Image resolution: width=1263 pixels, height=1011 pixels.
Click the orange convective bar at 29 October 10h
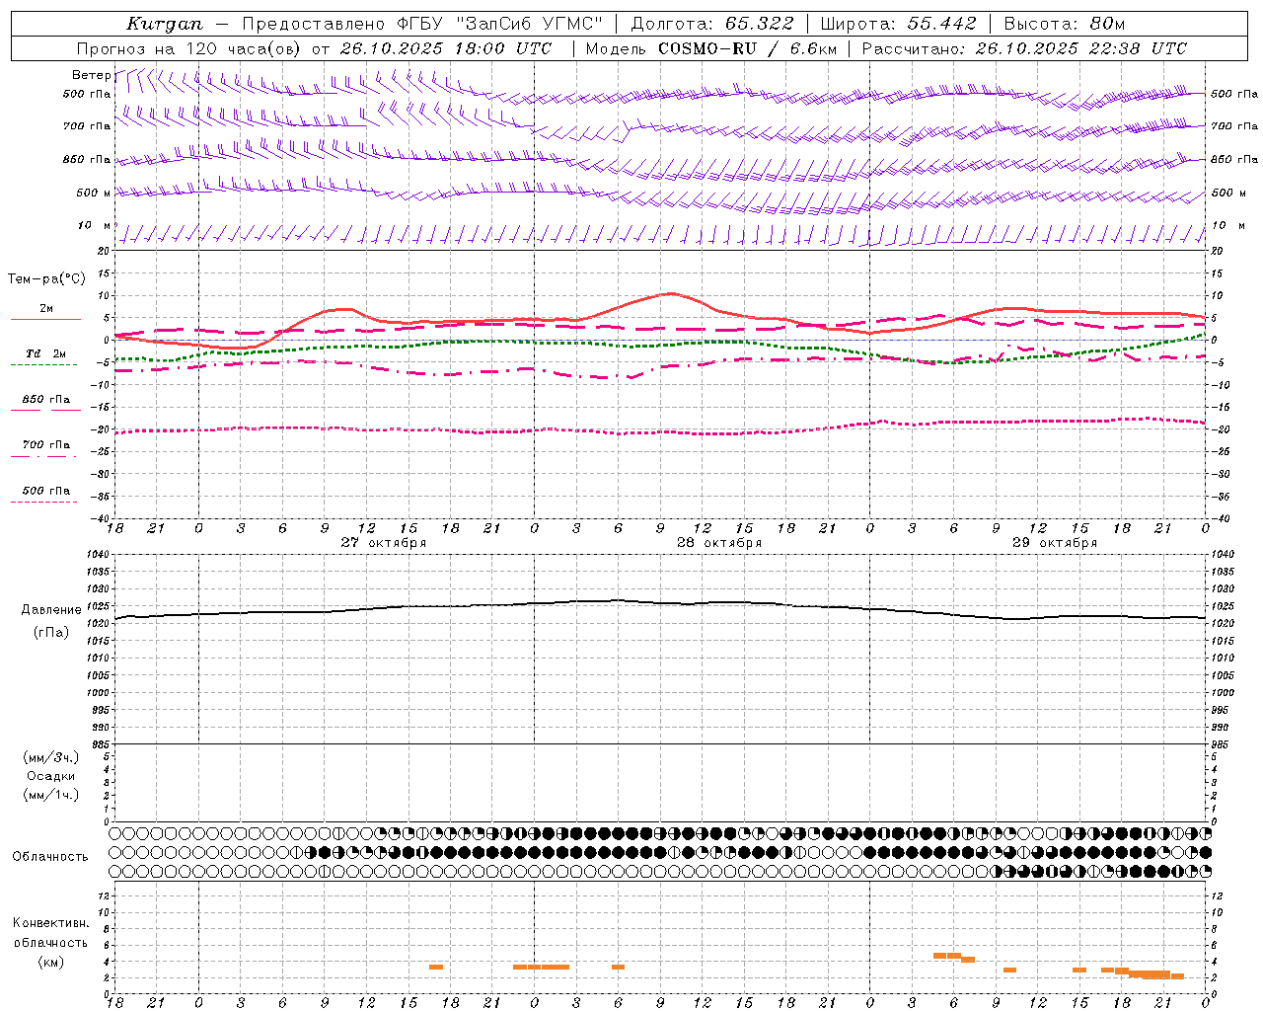(1009, 970)
